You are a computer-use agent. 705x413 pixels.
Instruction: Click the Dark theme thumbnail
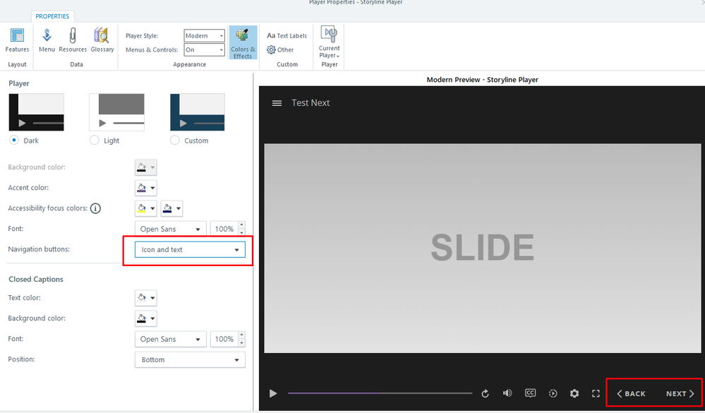[x=37, y=112]
